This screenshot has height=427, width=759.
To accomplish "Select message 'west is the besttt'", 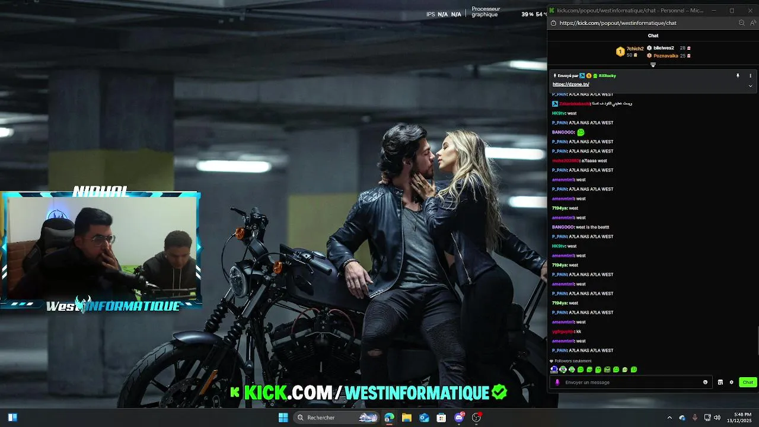I will (x=592, y=227).
